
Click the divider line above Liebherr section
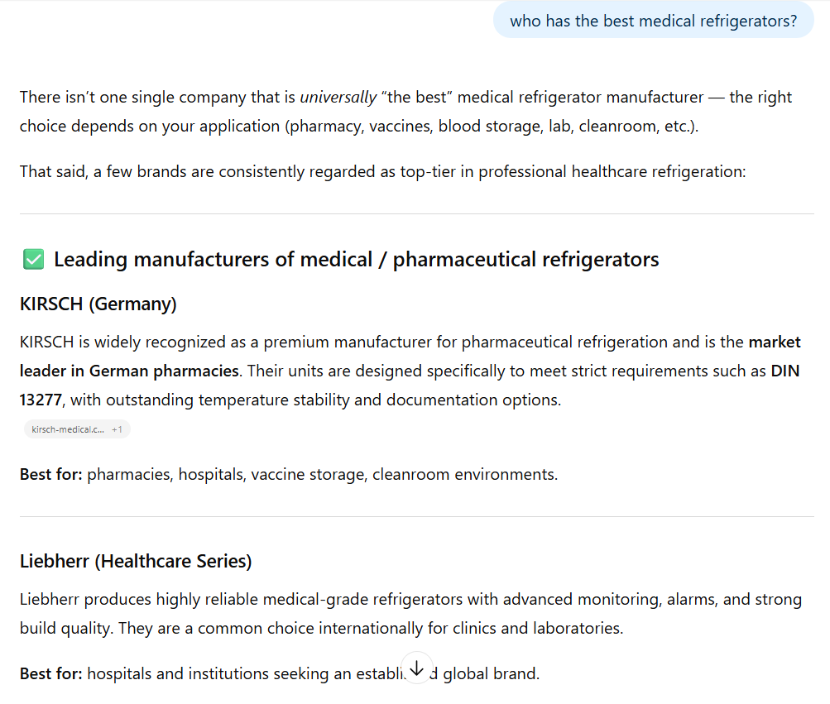[416, 516]
